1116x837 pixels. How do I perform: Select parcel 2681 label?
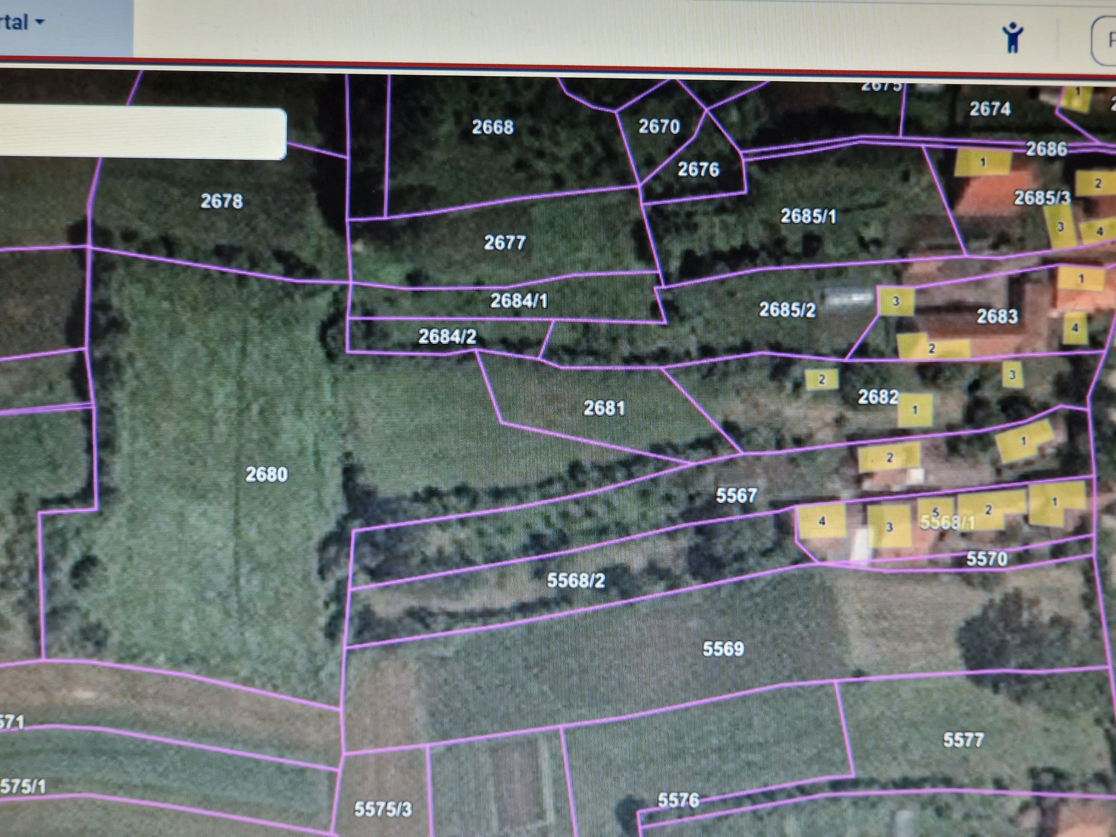(604, 408)
